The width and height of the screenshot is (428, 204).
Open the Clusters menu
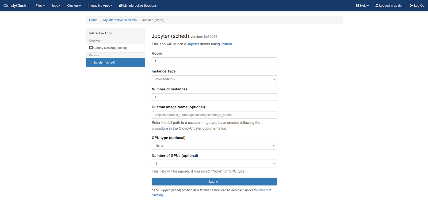click(74, 6)
